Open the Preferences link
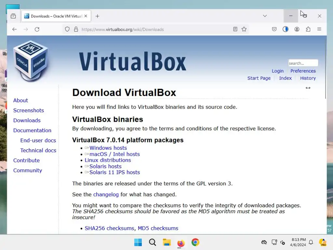 click(x=303, y=71)
